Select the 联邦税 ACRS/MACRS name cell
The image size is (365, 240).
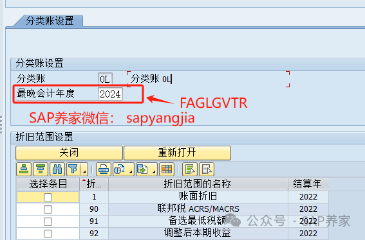(198, 209)
